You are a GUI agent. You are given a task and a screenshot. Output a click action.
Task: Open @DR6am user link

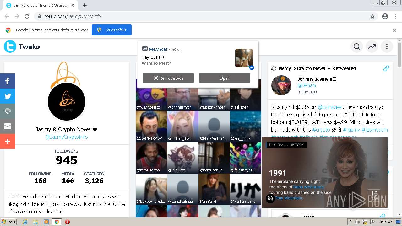pyautogui.click(x=307, y=85)
